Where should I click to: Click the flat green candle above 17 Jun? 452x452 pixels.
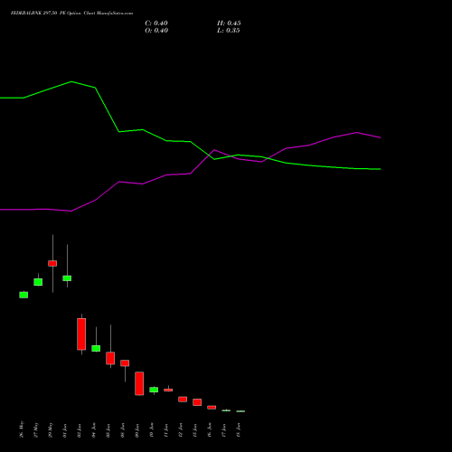(226, 410)
